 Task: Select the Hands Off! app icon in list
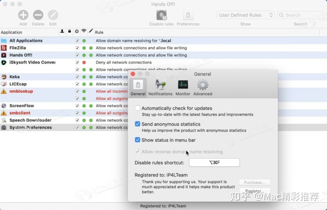4,55
